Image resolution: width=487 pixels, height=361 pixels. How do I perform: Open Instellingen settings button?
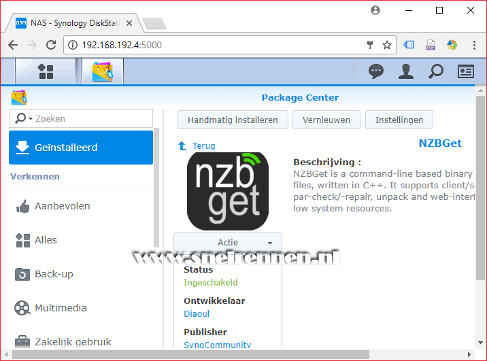[399, 120]
